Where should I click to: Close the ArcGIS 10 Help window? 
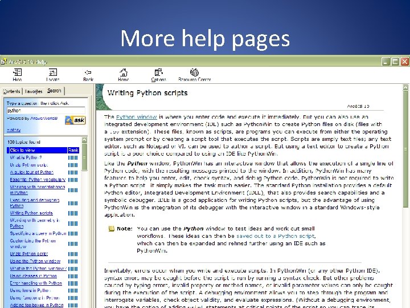[x=405, y=62]
